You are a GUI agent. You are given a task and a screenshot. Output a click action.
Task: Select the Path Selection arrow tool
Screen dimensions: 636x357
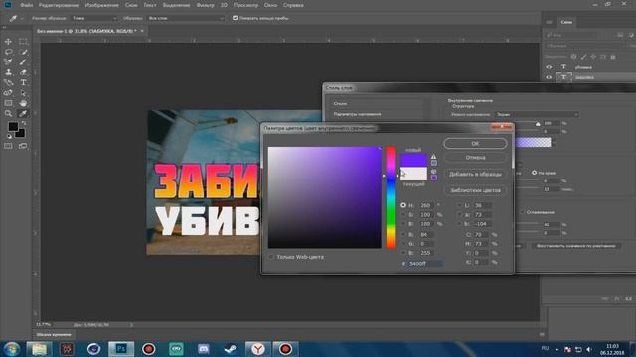click(x=23, y=93)
